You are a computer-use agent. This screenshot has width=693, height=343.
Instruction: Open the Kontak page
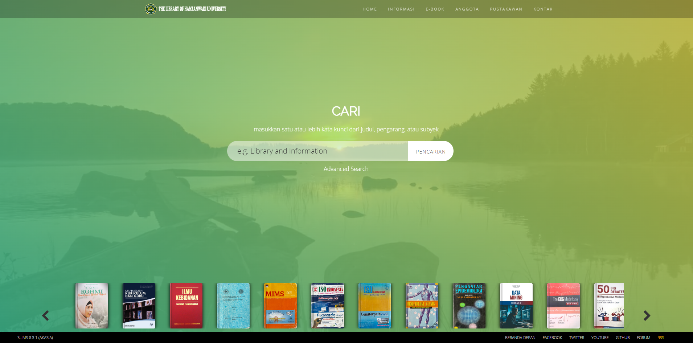[543, 9]
